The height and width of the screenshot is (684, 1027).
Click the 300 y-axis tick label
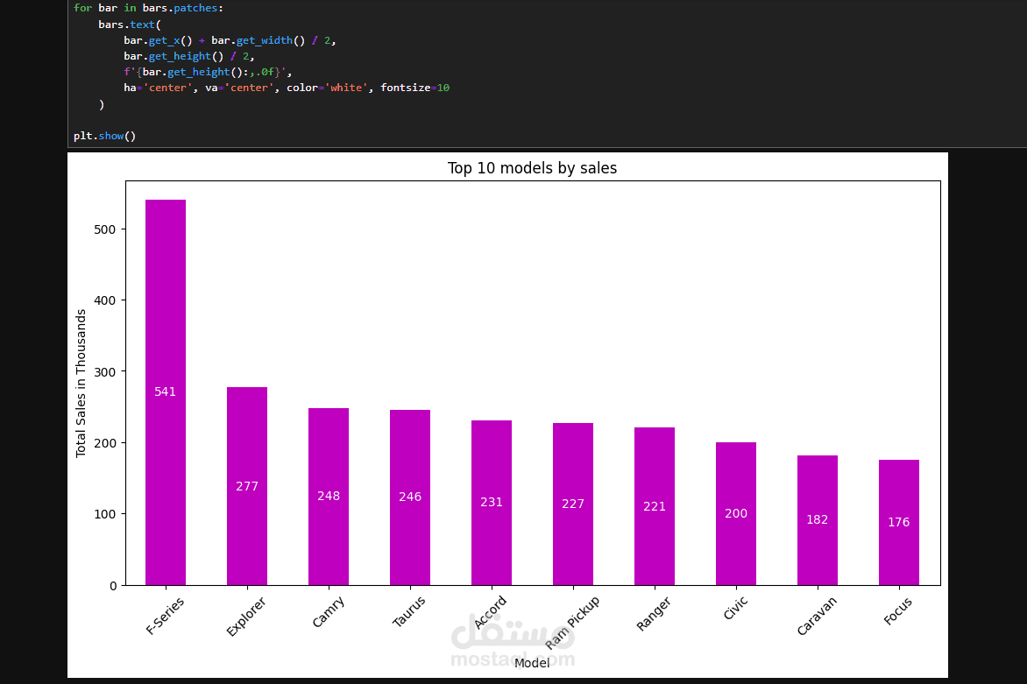[105, 372]
